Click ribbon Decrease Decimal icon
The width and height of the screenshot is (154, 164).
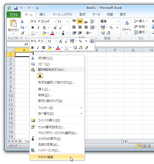[x=108, y=33]
